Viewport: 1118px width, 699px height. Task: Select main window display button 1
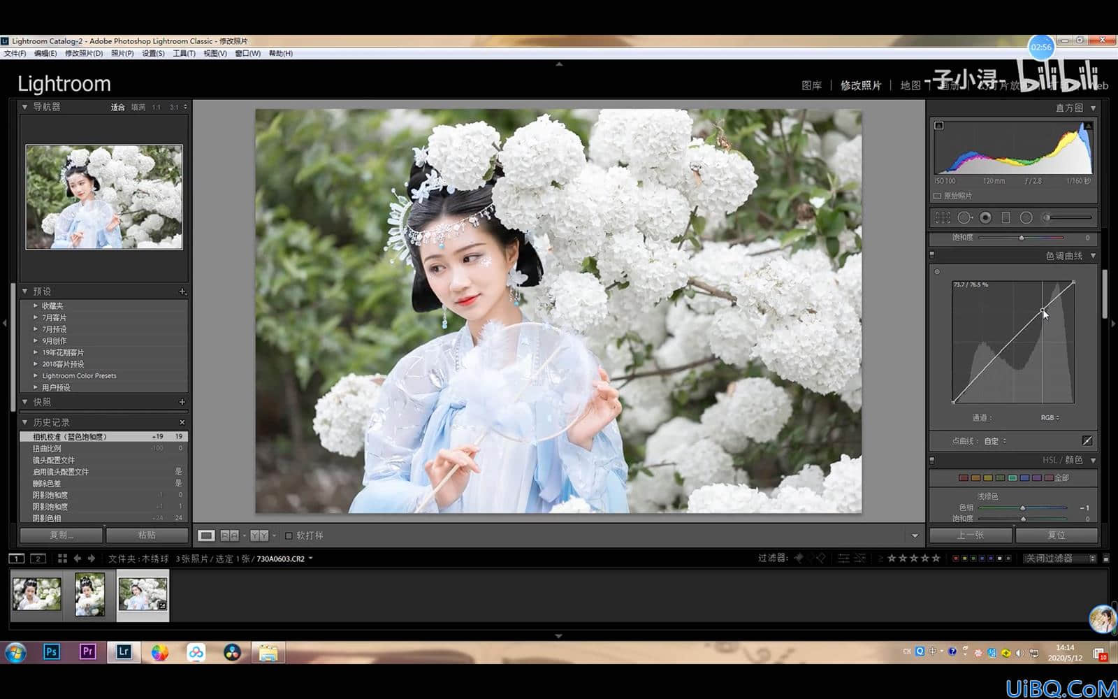(16, 559)
